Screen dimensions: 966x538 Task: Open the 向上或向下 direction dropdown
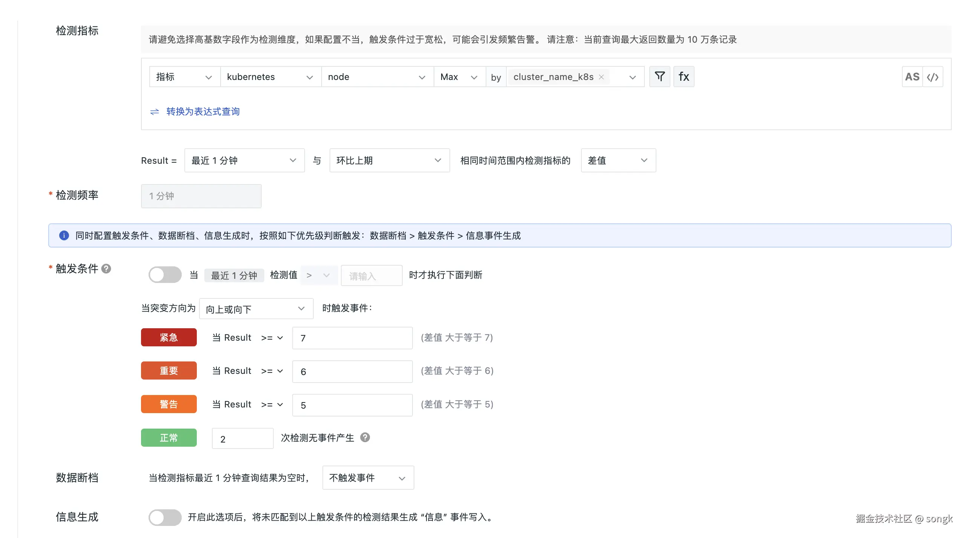[256, 309]
